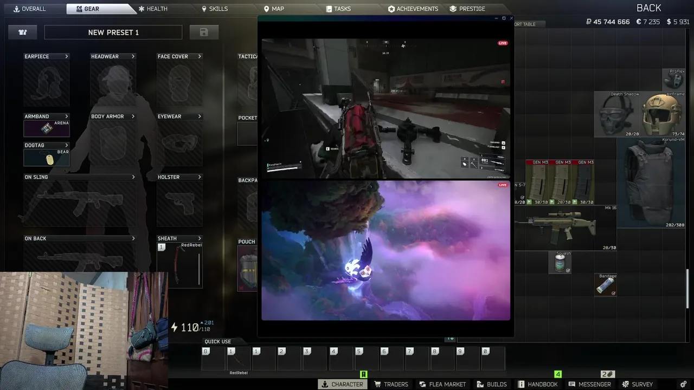Click the rouble balance 45 744 666
Viewport: 694px width, 390px height.
608,22
